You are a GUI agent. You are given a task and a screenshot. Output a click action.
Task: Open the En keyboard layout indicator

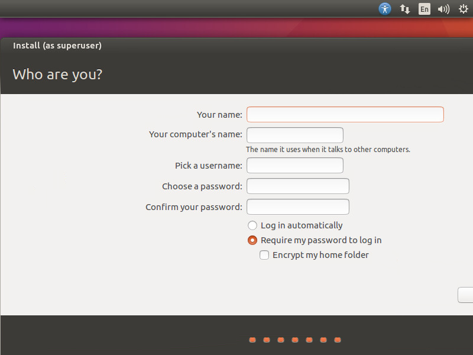tap(424, 9)
